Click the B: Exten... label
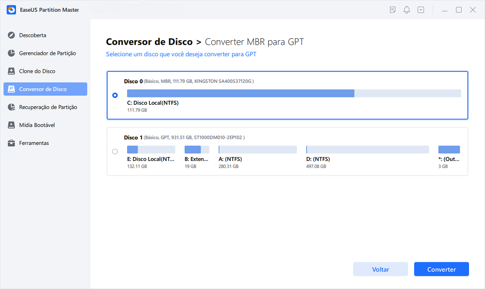 click(x=196, y=159)
